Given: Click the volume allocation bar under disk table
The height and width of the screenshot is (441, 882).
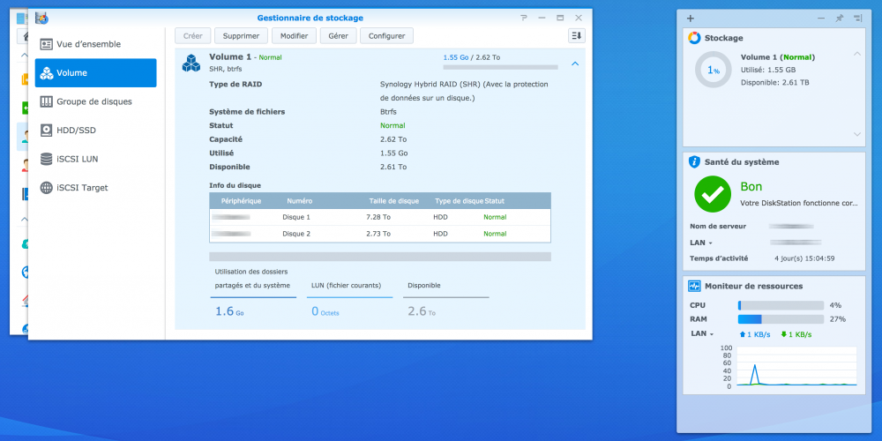Looking at the screenshot, I should (380, 257).
